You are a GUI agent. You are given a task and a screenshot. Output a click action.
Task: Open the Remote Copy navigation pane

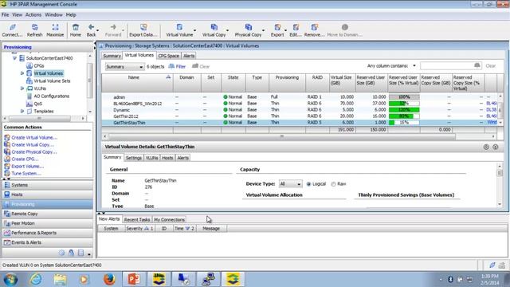48,214
